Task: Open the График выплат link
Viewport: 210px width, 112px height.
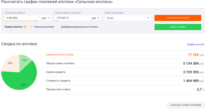Action: (195, 44)
